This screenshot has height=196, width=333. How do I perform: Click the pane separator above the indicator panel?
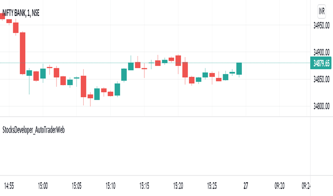155,117
